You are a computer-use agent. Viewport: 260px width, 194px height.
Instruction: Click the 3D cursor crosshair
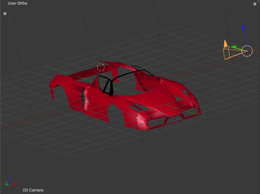click(x=101, y=67)
